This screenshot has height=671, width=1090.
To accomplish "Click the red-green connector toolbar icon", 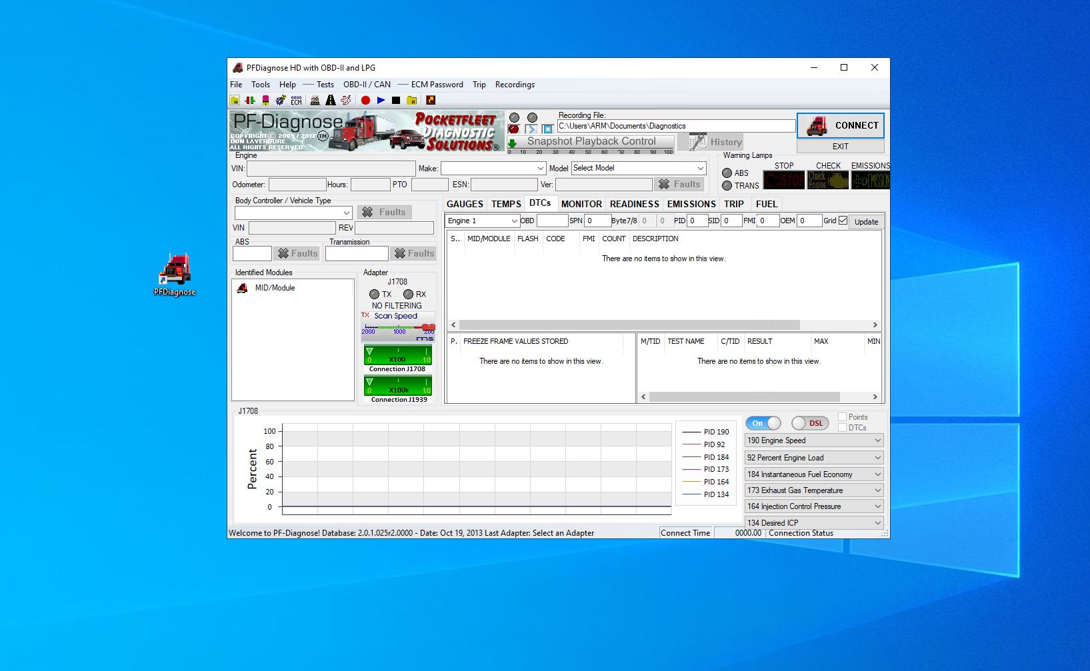I will tap(250, 100).
